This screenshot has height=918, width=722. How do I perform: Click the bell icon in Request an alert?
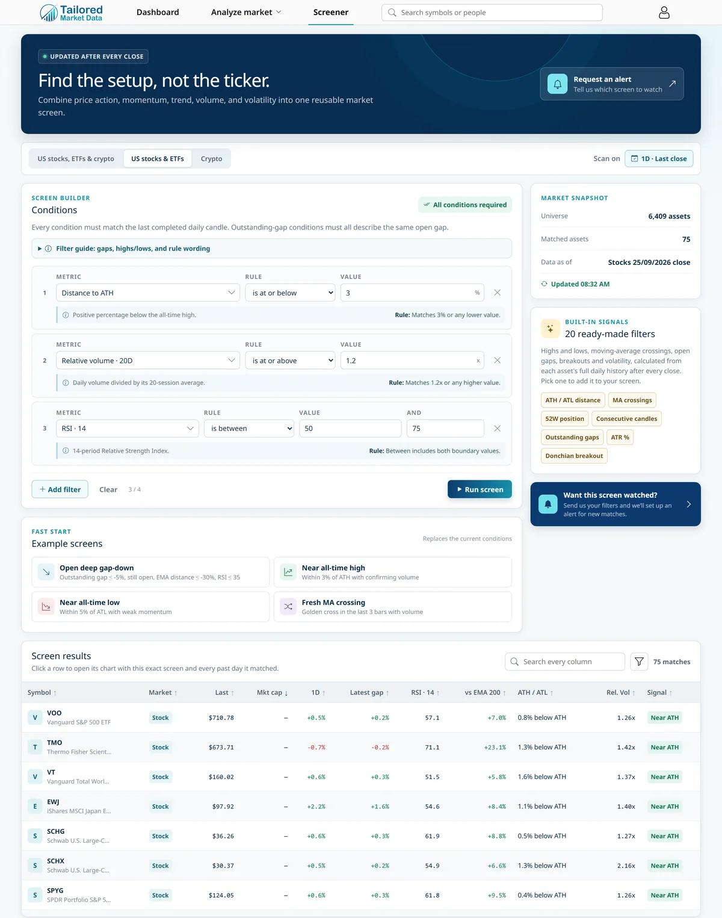(557, 84)
